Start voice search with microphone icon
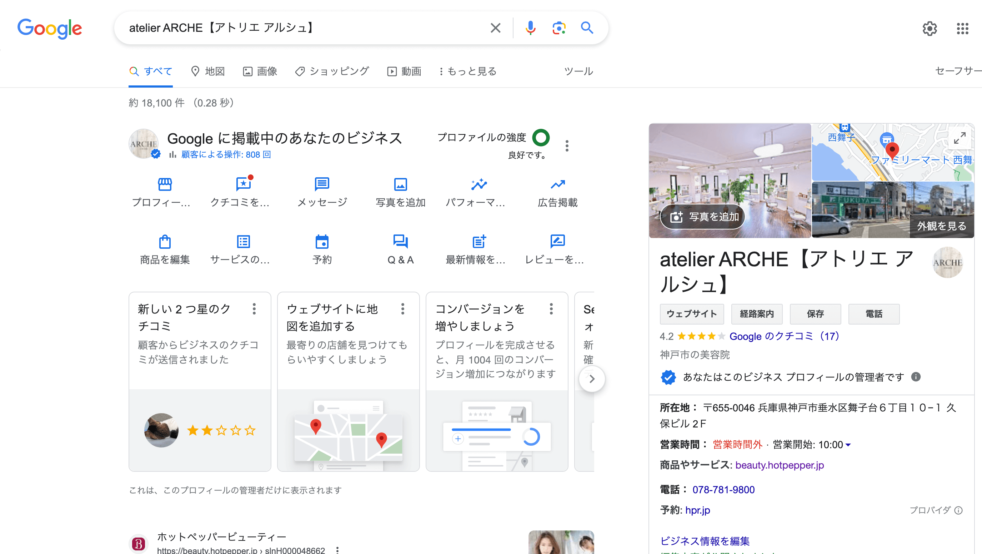 pos(530,28)
